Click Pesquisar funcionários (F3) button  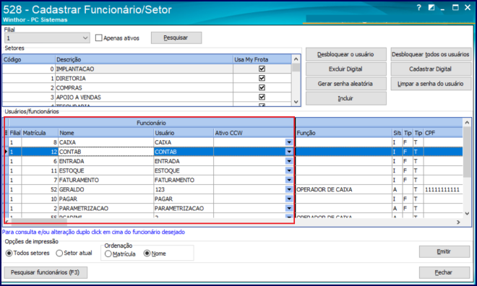point(46,272)
